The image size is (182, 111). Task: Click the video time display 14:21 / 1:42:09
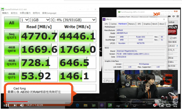pyautogui.click(x=35, y=105)
